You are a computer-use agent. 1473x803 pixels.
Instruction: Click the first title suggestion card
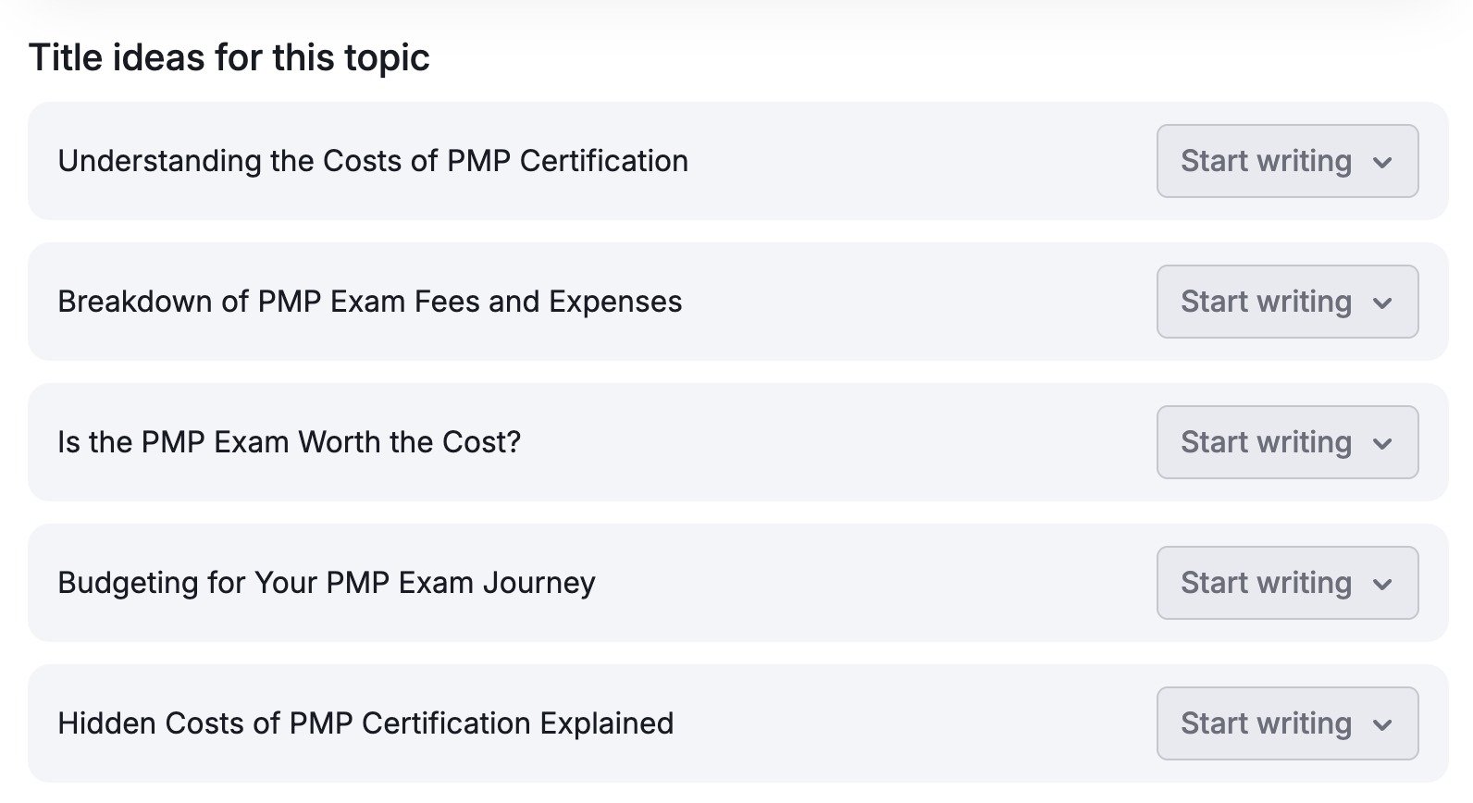pos(648,161)
